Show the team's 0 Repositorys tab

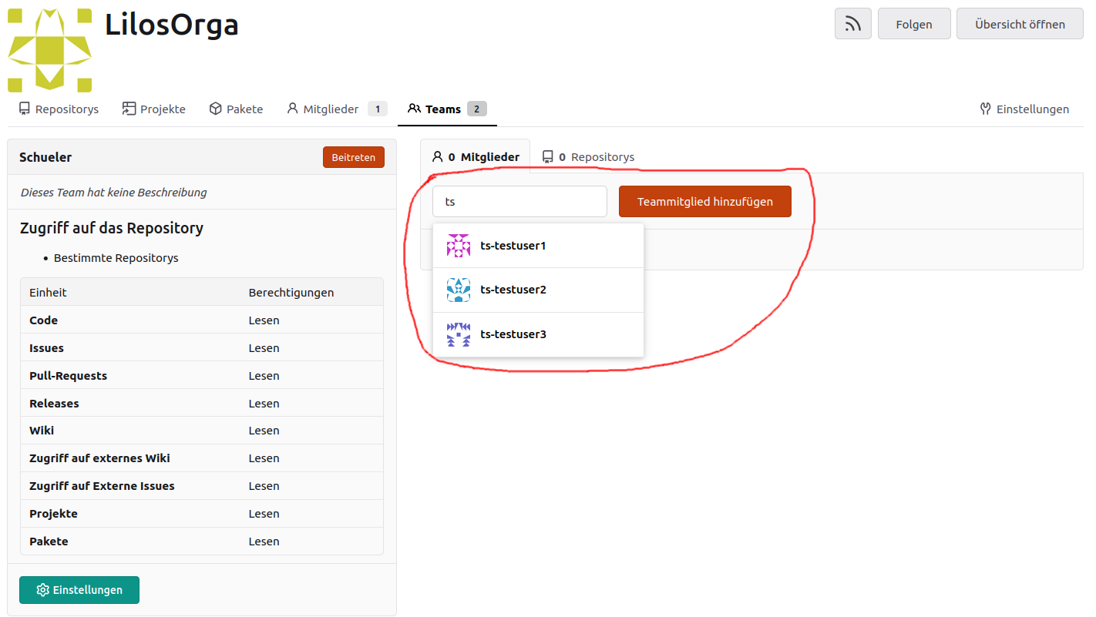tap(588, 157)
